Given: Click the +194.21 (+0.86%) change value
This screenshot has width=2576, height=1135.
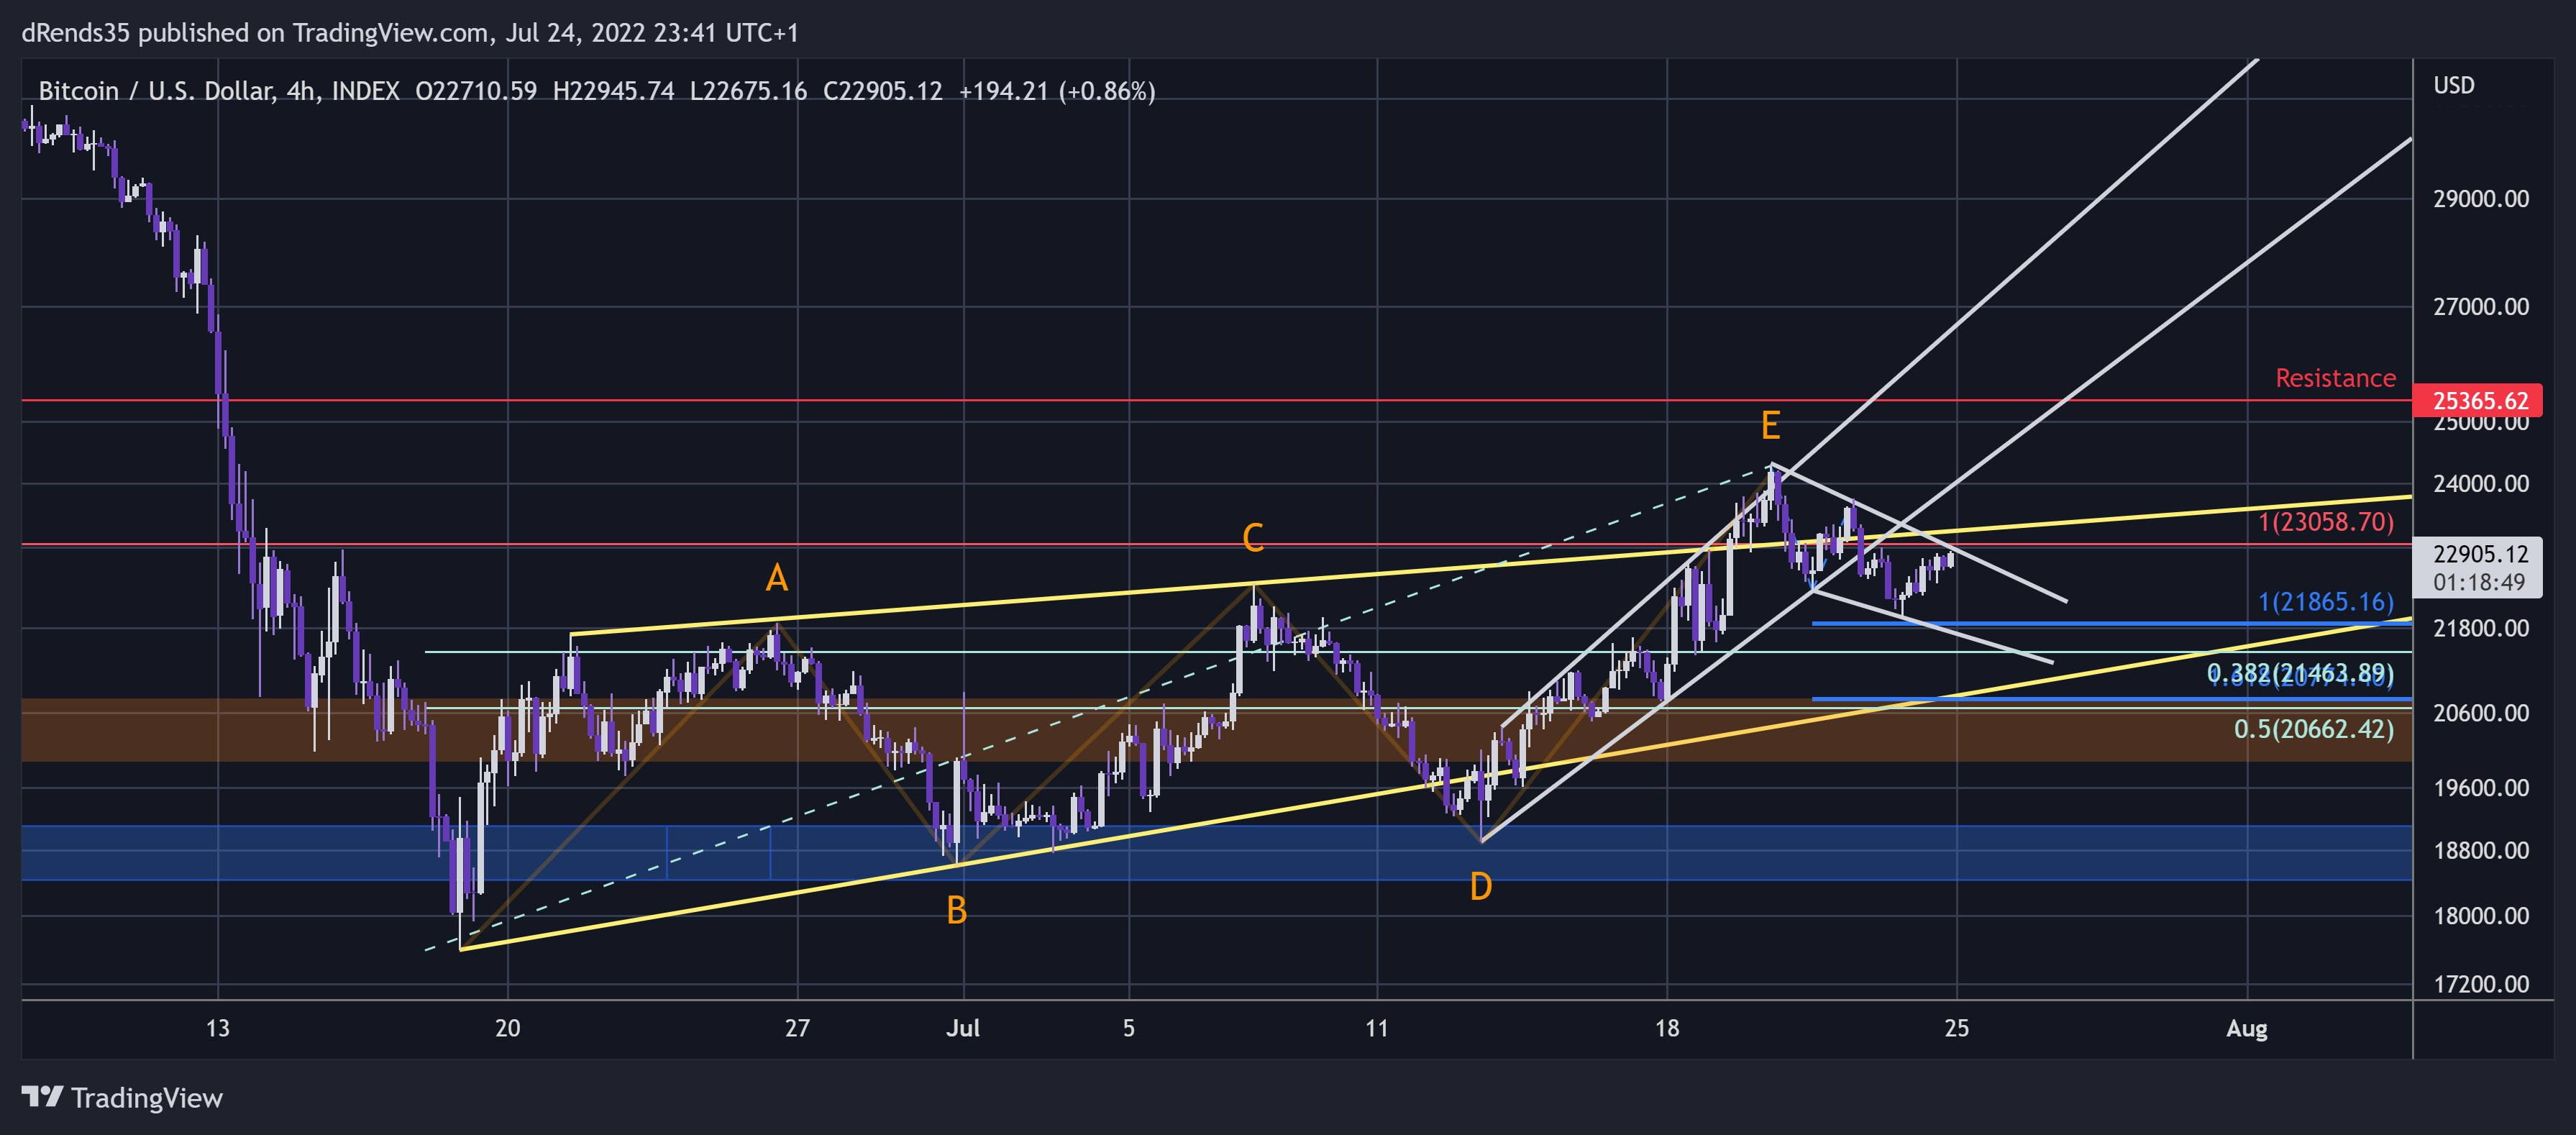Looking at the screenshot, I should tap(1057, 91).
